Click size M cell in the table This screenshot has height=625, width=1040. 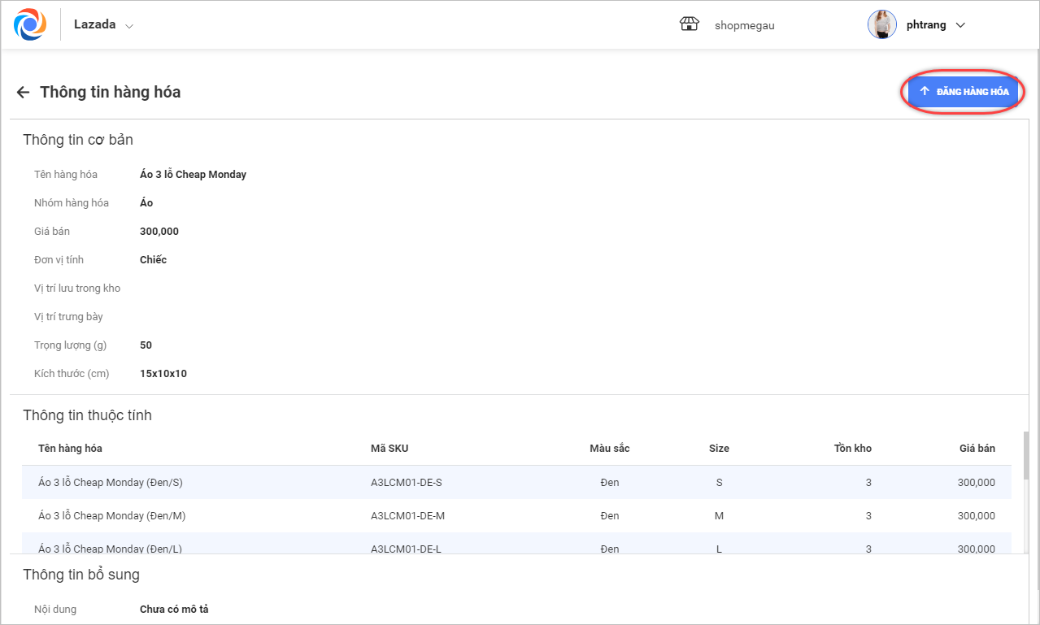pos(719,516)
